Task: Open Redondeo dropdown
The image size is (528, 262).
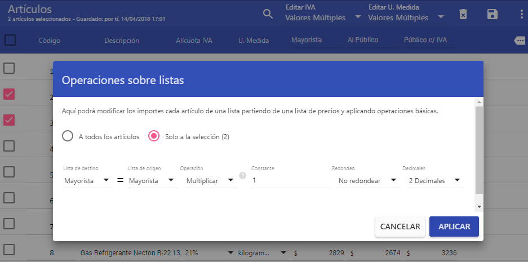Action: click(368, 180)
